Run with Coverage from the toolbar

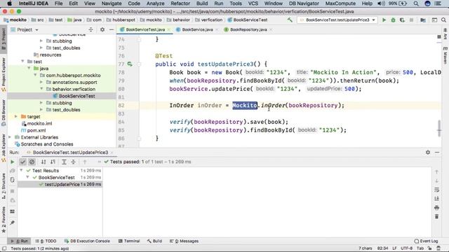[402, 20]
